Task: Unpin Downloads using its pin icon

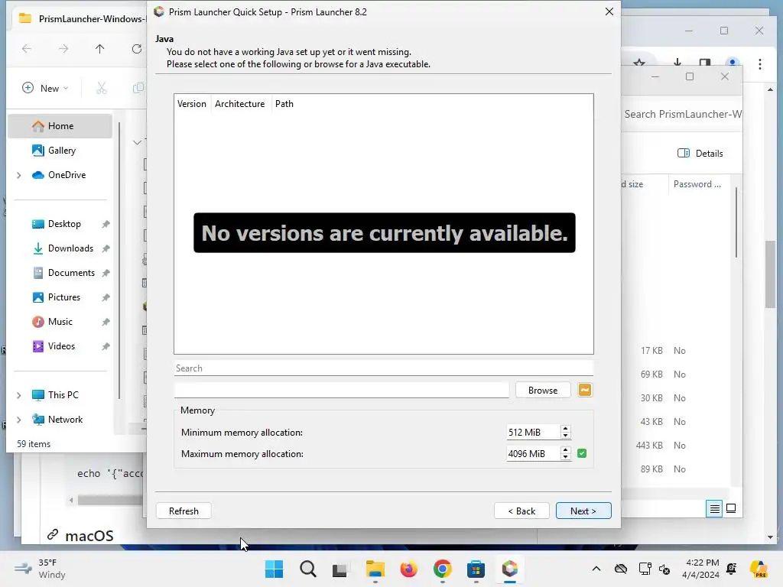Action: pos(106,248)
